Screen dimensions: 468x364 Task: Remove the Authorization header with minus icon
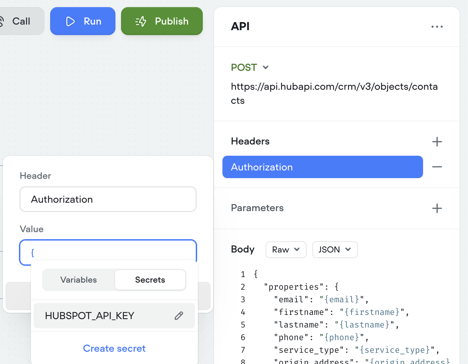click(437, 167)
